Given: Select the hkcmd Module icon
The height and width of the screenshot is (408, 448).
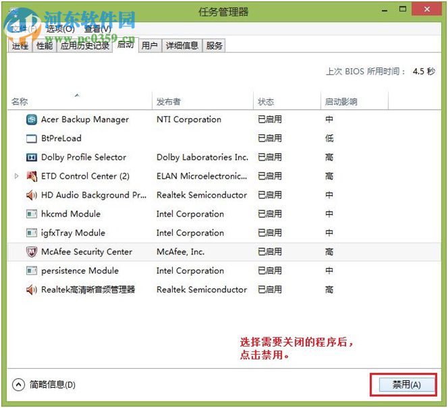Looking at the screenshot, I should coord(31,214).
